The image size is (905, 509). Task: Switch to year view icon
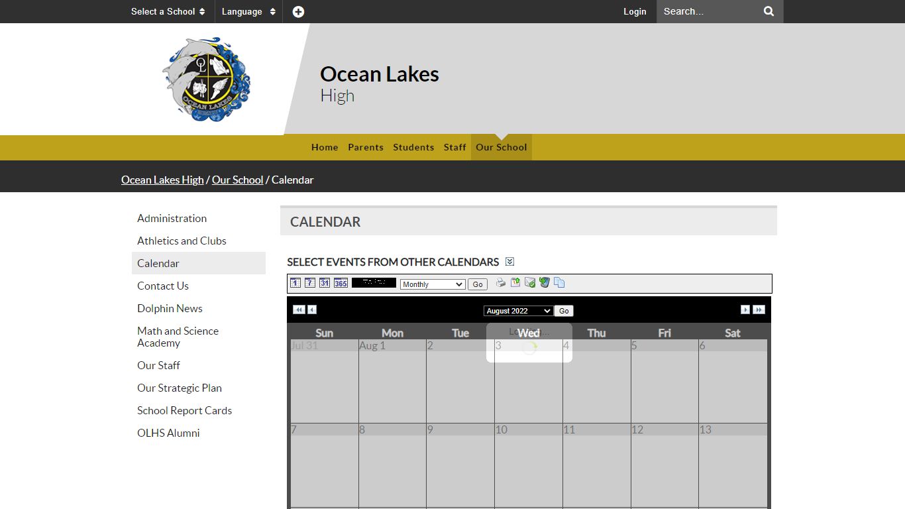point(341,283)
